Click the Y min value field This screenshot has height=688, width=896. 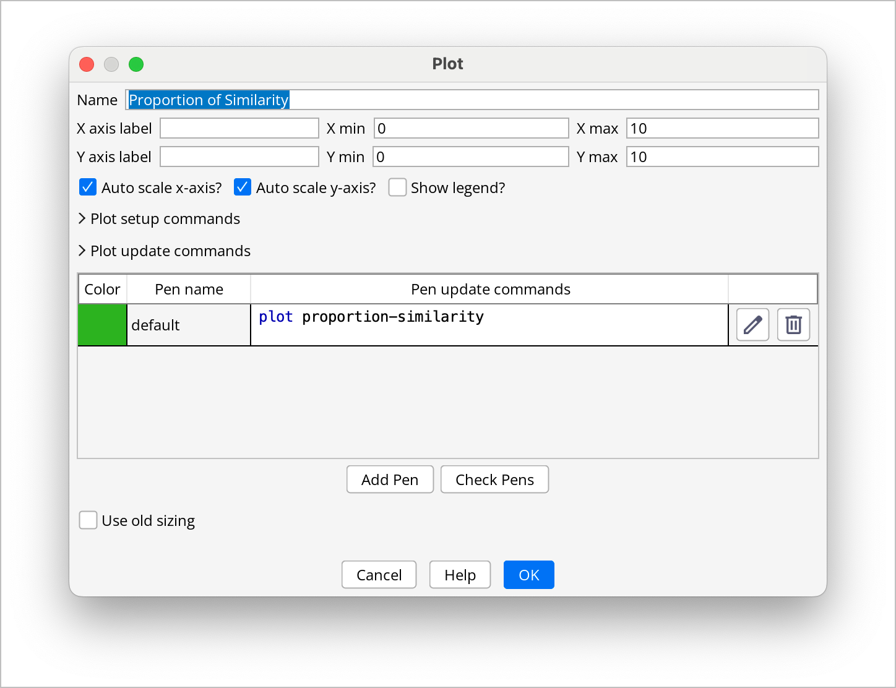point(471,157)
